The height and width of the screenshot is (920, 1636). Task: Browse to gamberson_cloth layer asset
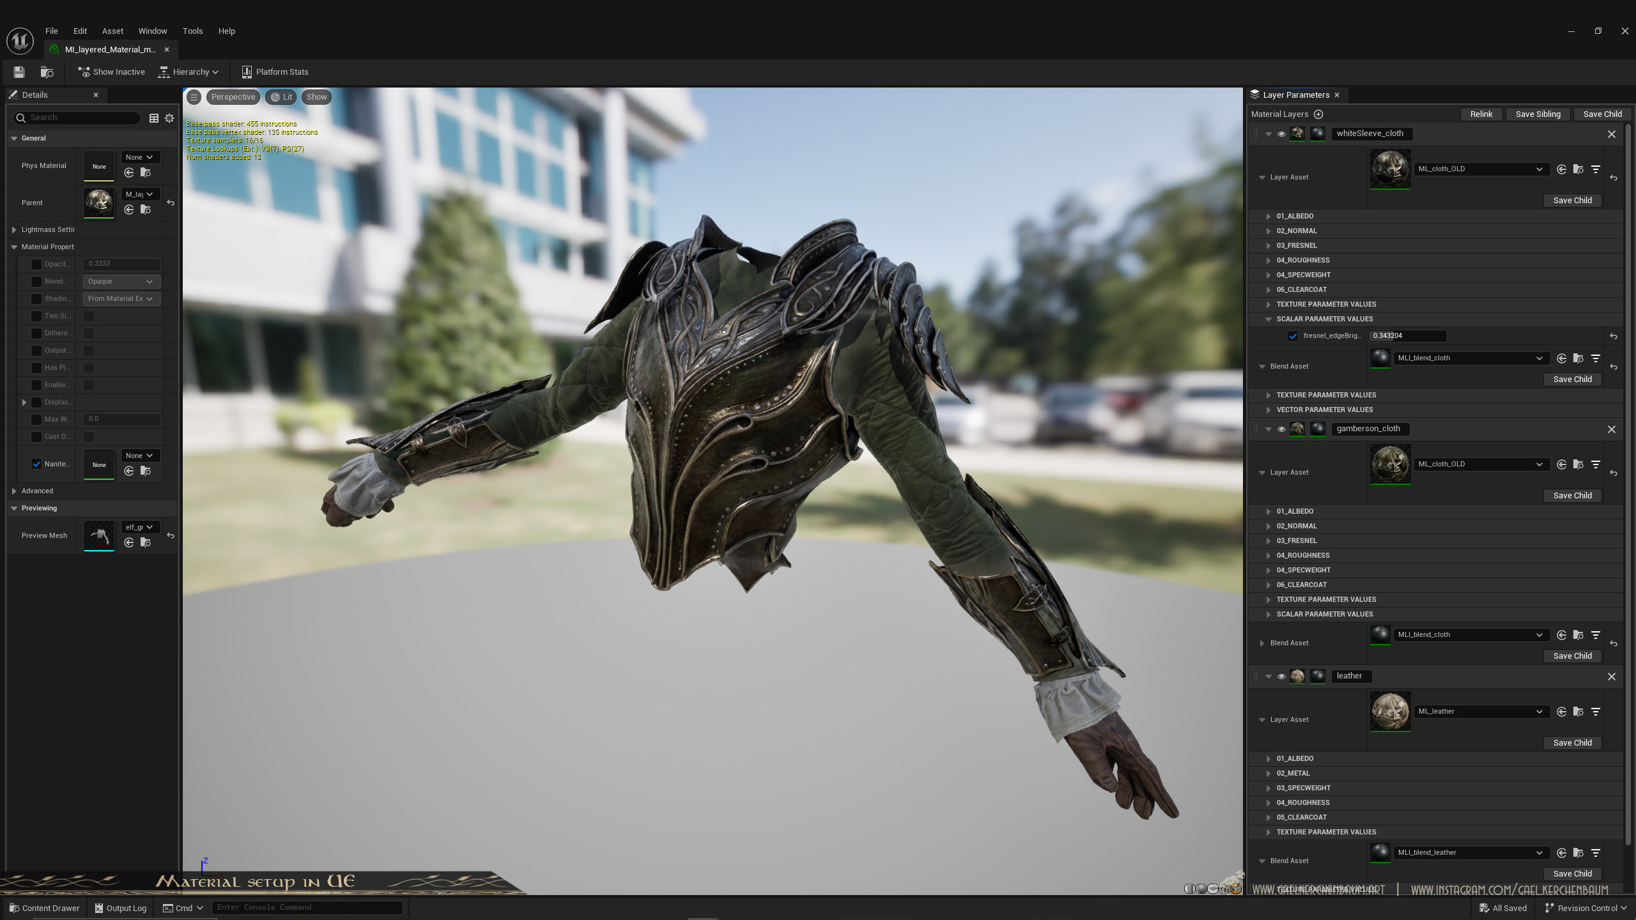pos(1578,464)
